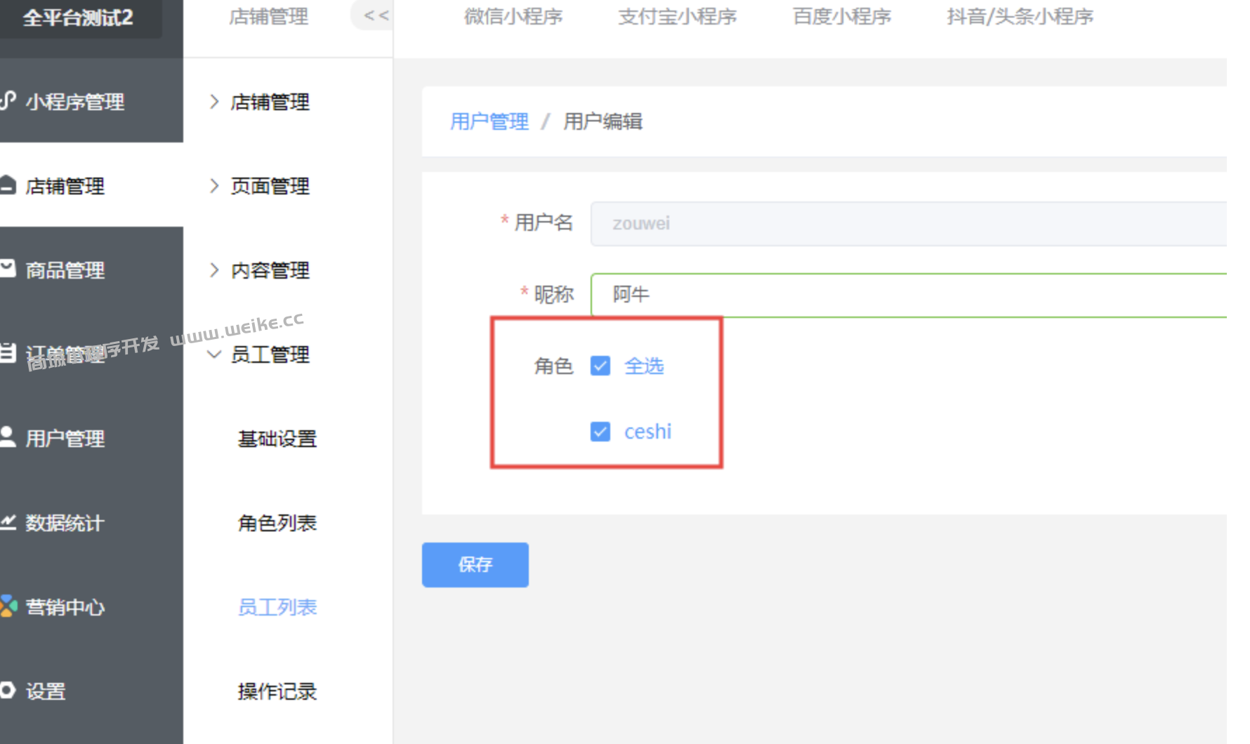Click the 全平台测试2 platform title

[78, 17]
